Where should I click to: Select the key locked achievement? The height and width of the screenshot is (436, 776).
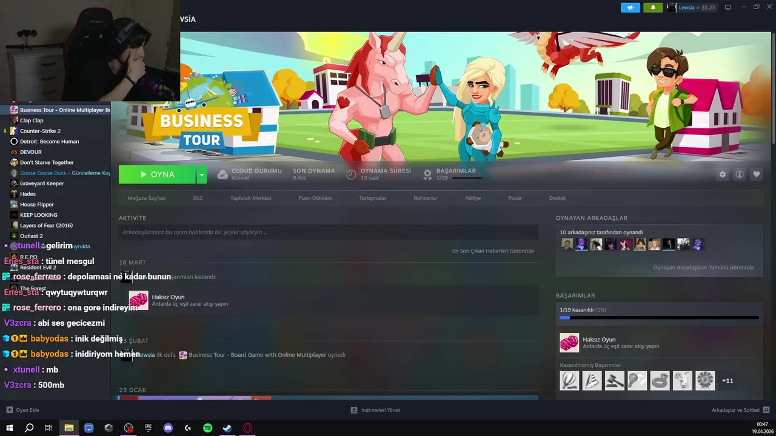pos(637,380)
